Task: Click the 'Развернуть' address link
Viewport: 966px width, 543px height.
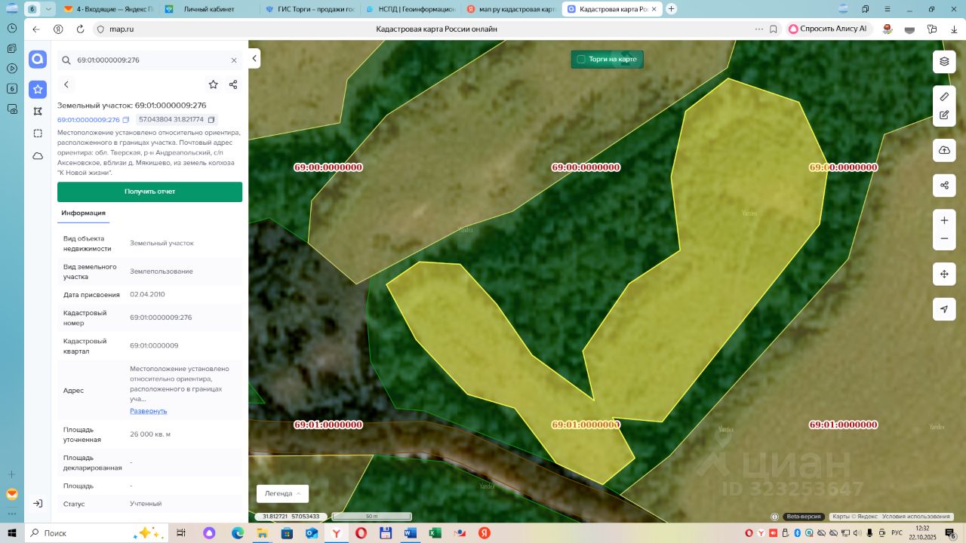Action: pyautogui.click(x=148, y=411)
